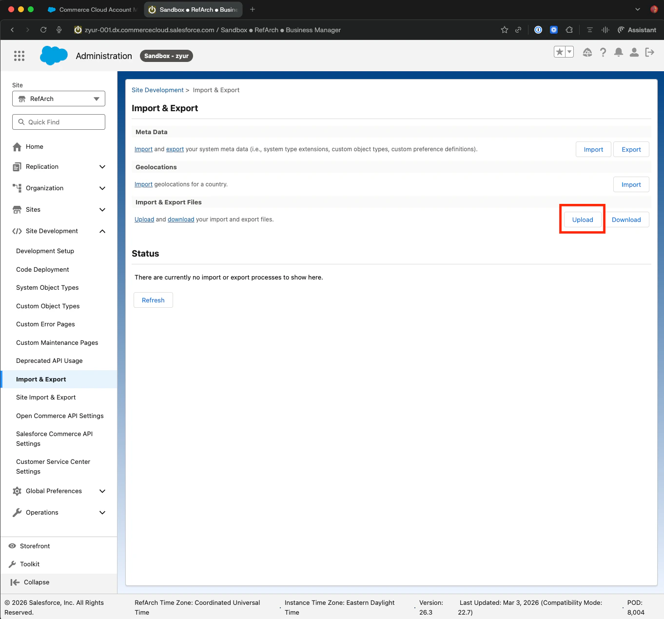Click the browser address bar URL

click(213, 30)
